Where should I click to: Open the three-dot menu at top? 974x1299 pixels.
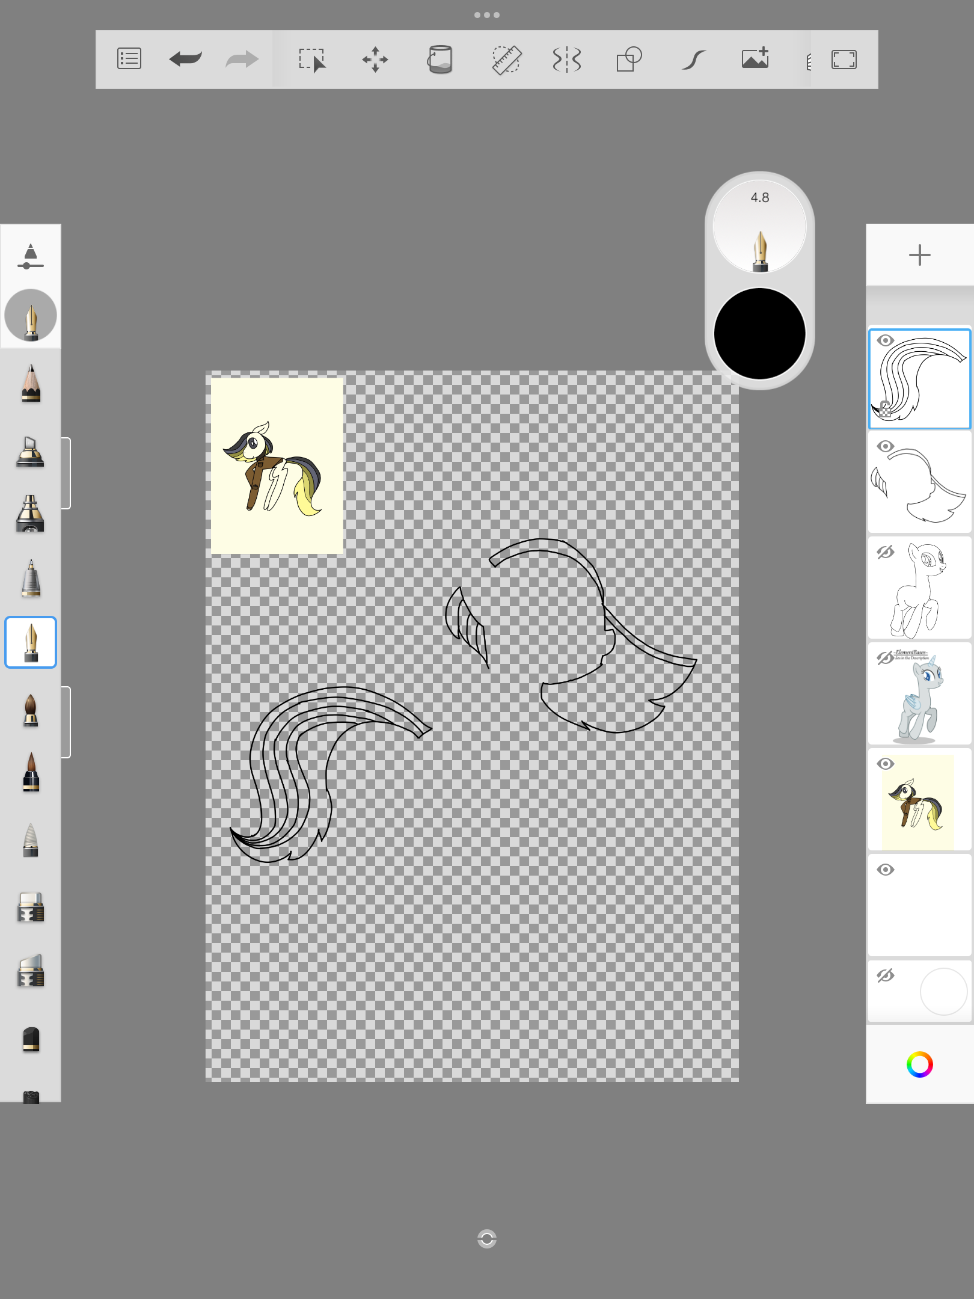pos(487,15)
